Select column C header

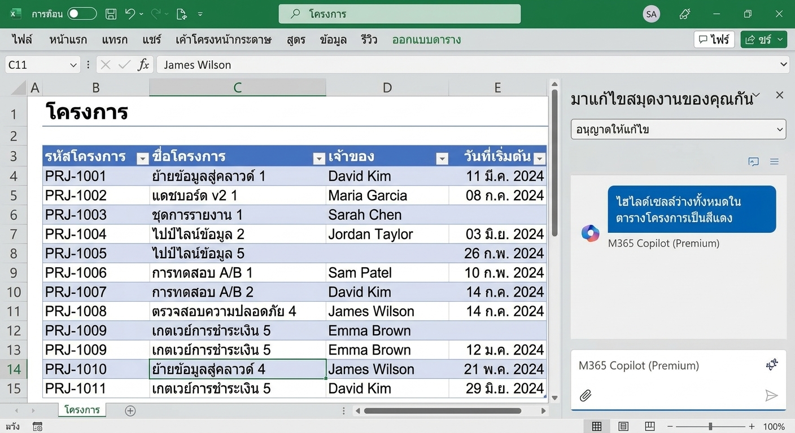pos(238,87)
